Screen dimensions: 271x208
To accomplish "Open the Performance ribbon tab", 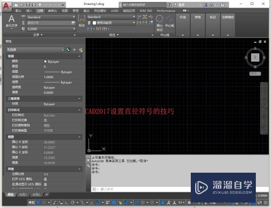I will tap(166, 11).
